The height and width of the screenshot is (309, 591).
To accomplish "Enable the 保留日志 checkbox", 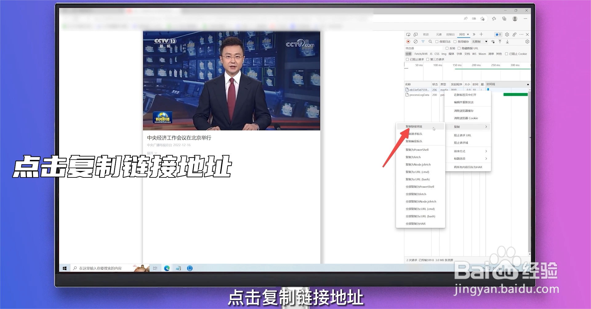I will tap(437, 42).
